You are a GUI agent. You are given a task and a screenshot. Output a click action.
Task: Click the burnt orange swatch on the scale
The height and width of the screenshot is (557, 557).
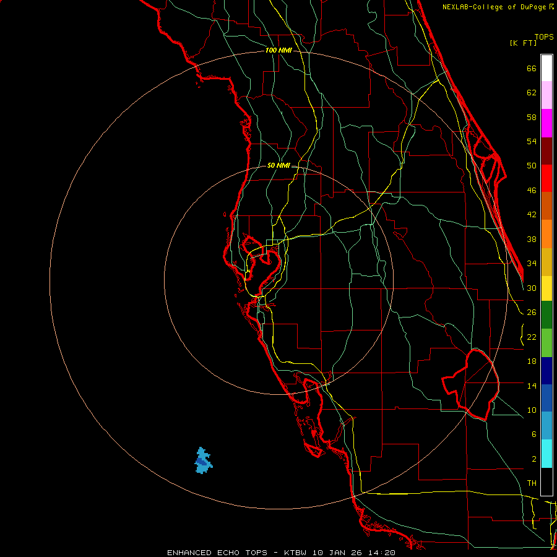pos(546,206)
